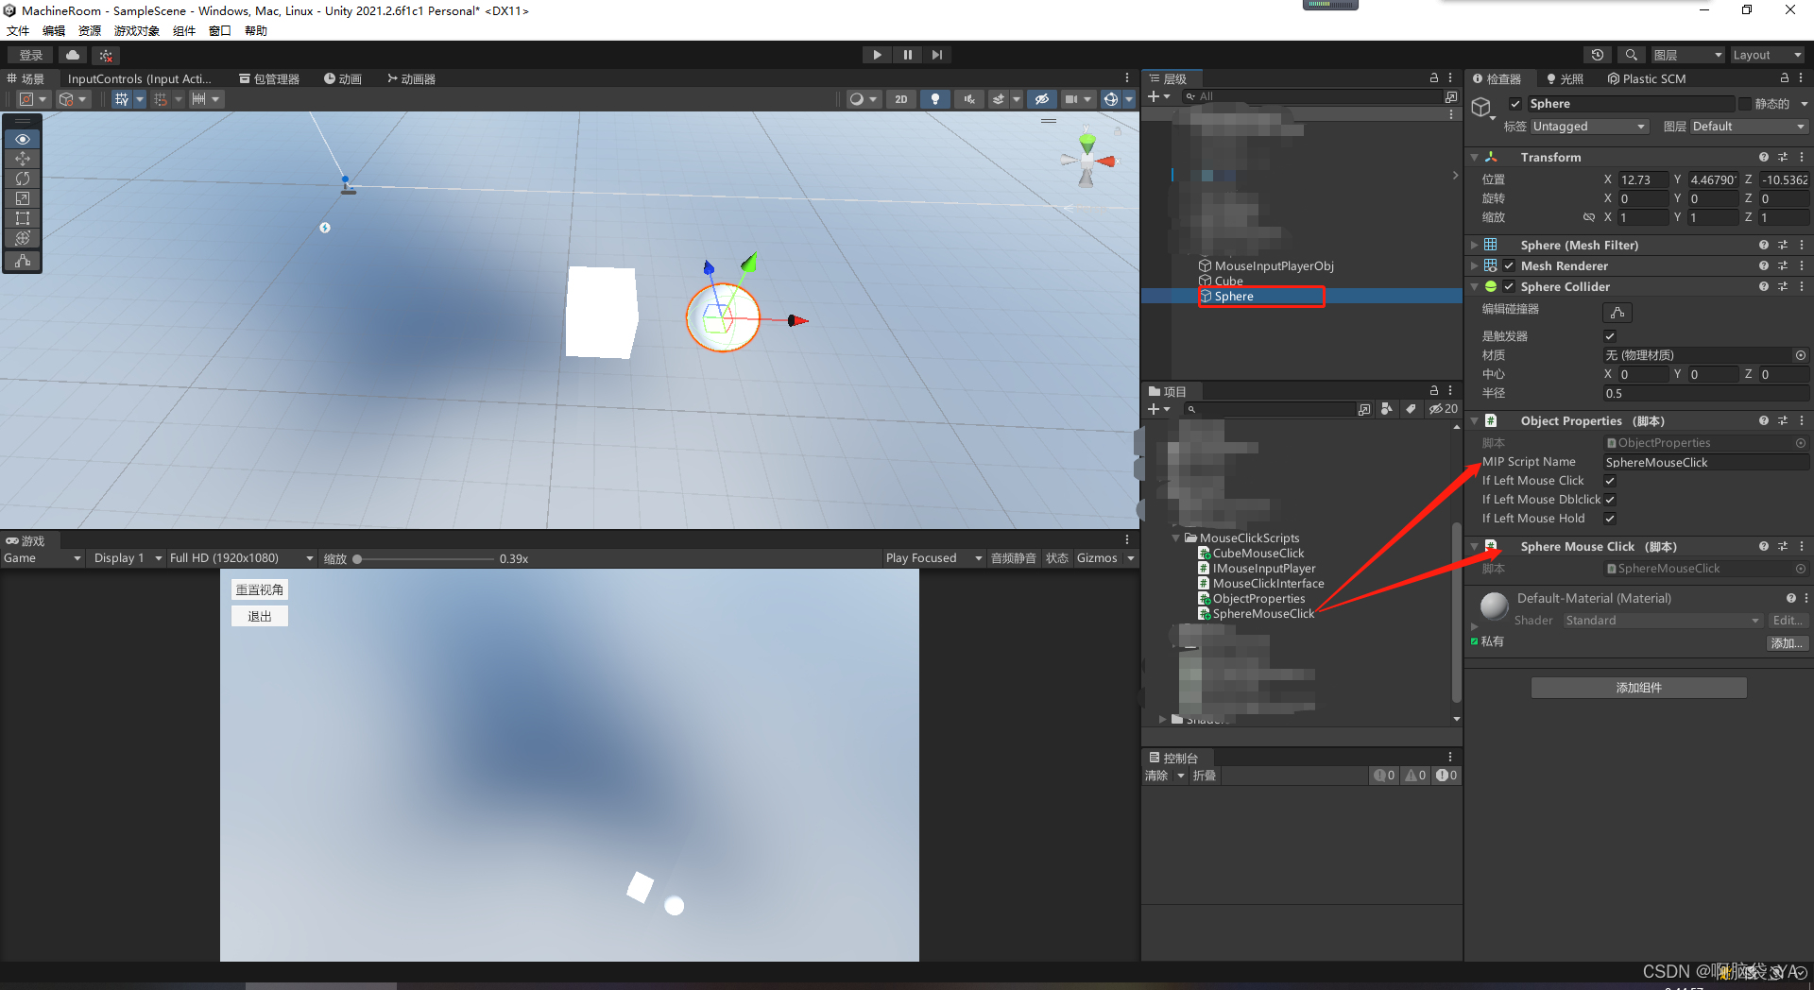Disable the Mesh Renderer component checkbox
1814x990 pixels.
(x=1508, y=265)
